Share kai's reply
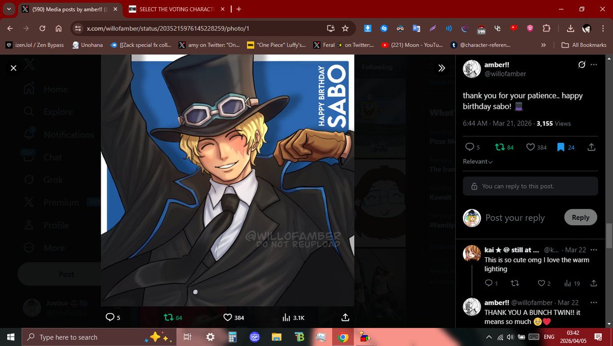Viewport: 613px width, 346px height. click(x=594, y=283)
